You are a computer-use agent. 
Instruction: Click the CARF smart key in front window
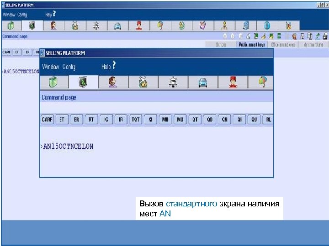[47, 119]
